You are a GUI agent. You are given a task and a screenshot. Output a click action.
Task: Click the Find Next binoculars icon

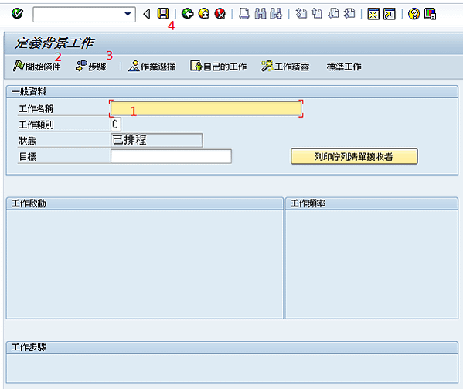click(x=276, y=14)
